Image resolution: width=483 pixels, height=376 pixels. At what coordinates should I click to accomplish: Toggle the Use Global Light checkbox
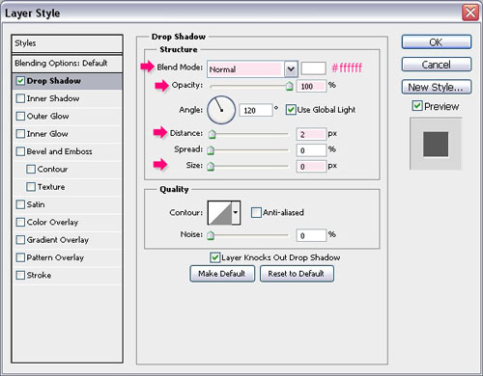click(291, 110)
